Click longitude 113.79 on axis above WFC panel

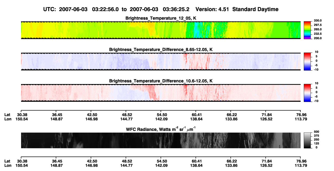301,119
